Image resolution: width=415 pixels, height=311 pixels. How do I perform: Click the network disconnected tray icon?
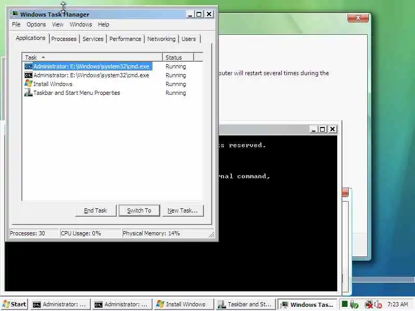(368, 304)
